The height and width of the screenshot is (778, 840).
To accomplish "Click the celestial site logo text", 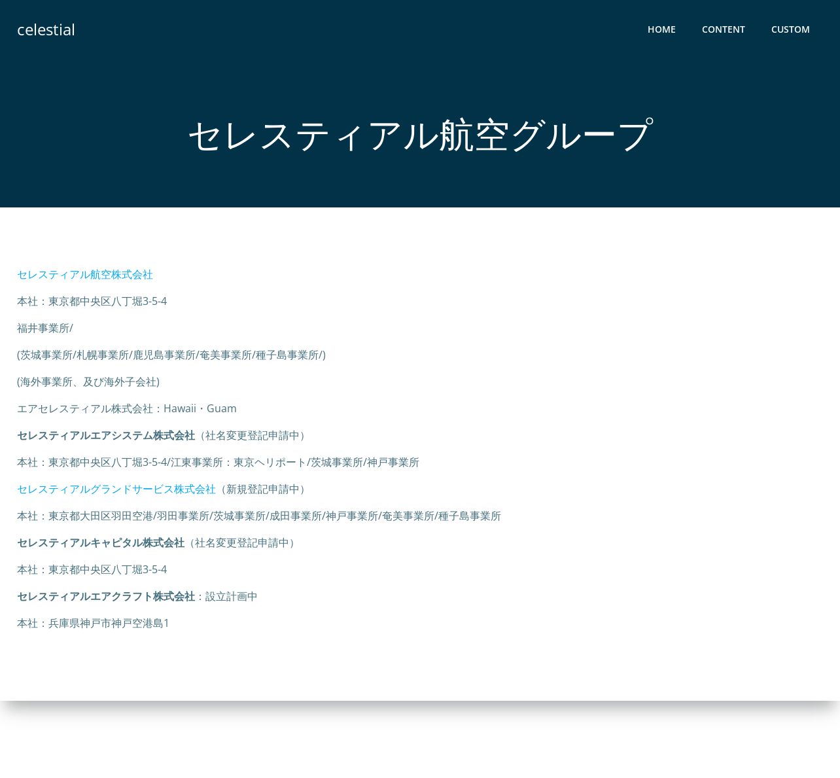I will pyautogui.click(x=46, y=30).
